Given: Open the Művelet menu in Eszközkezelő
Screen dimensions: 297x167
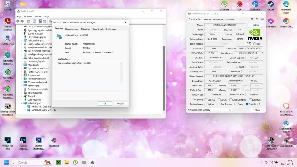Looking at the screenshot, I should 28,16.
